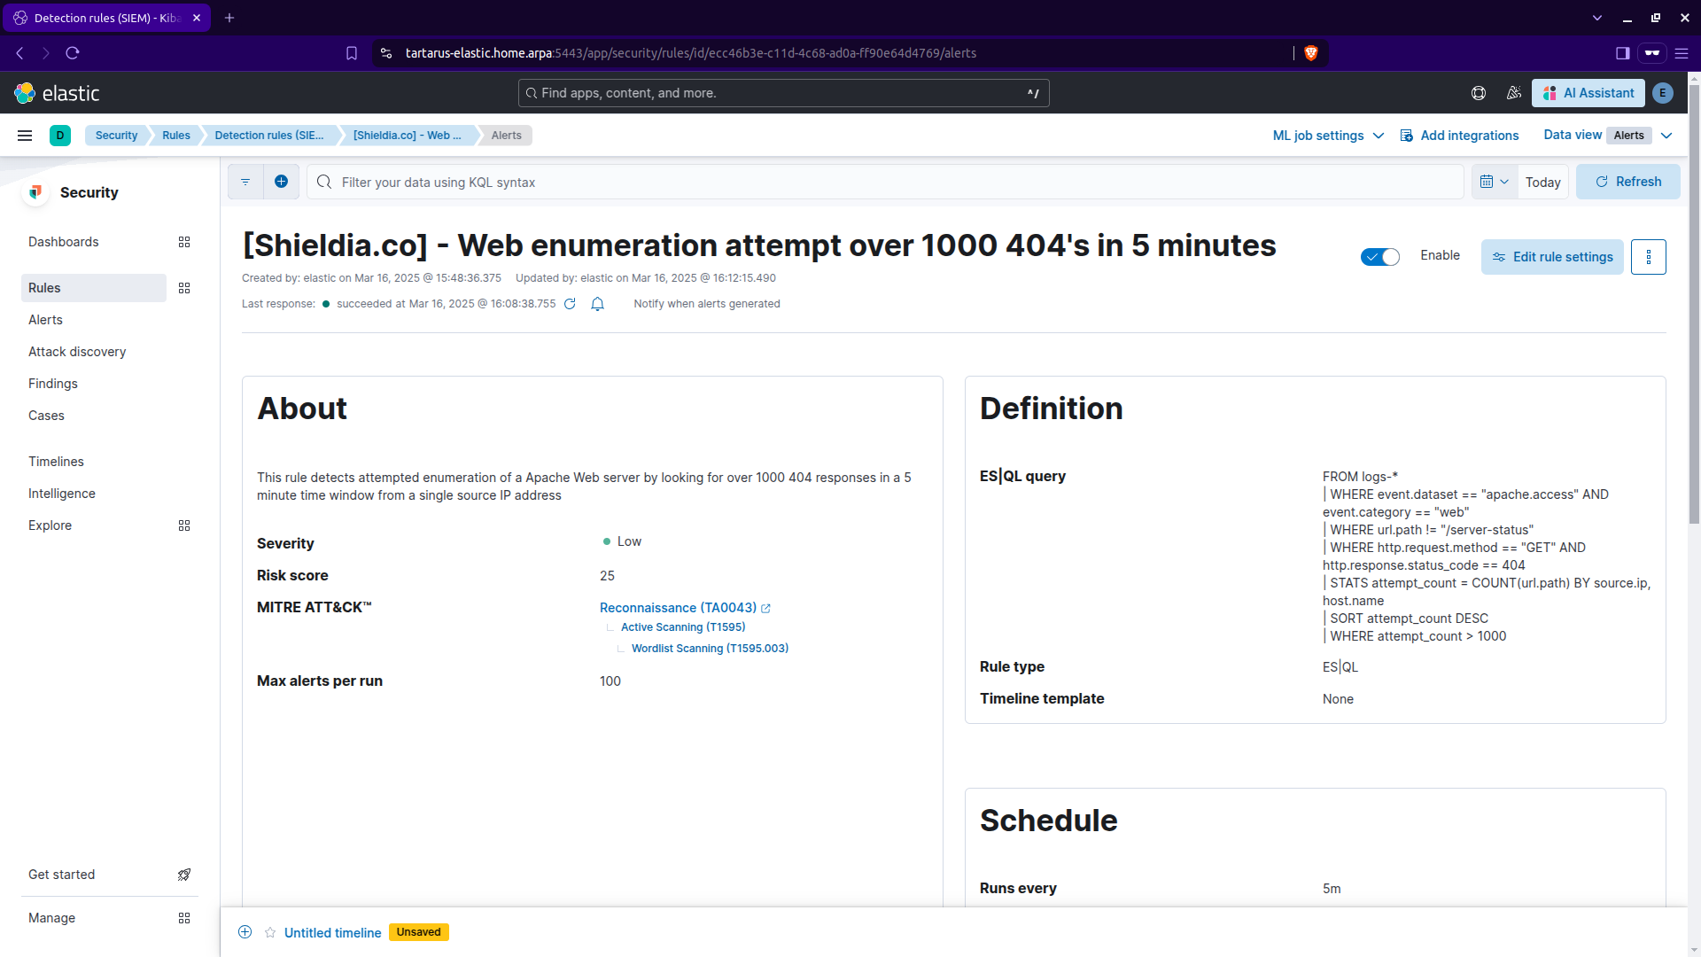The image size is (1701, 957).
Task: Toggle the rule Enable switch
Action: point(1379,257)
